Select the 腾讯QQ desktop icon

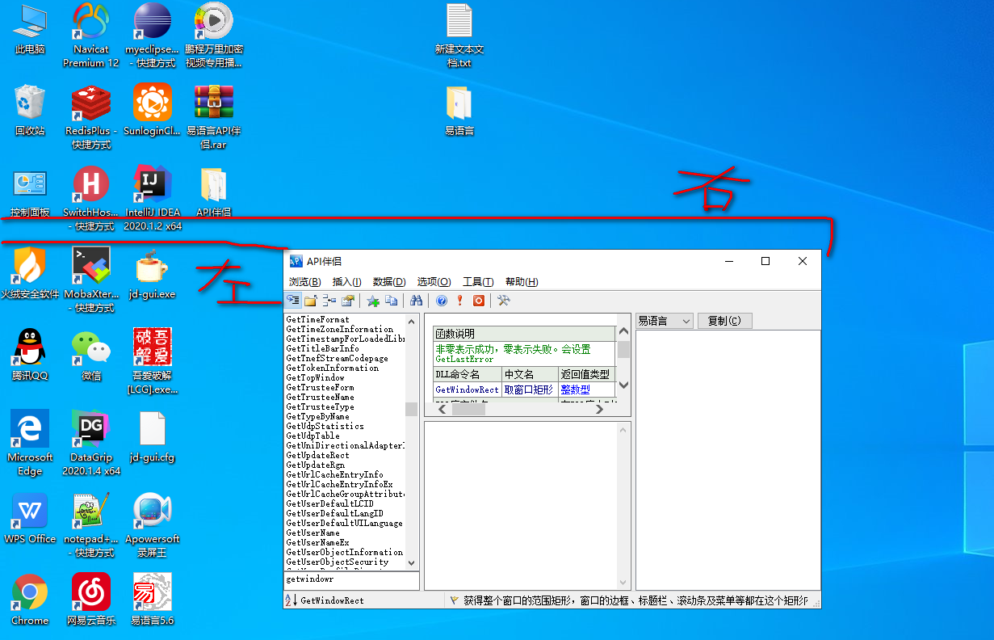click(x=30, y=356)
